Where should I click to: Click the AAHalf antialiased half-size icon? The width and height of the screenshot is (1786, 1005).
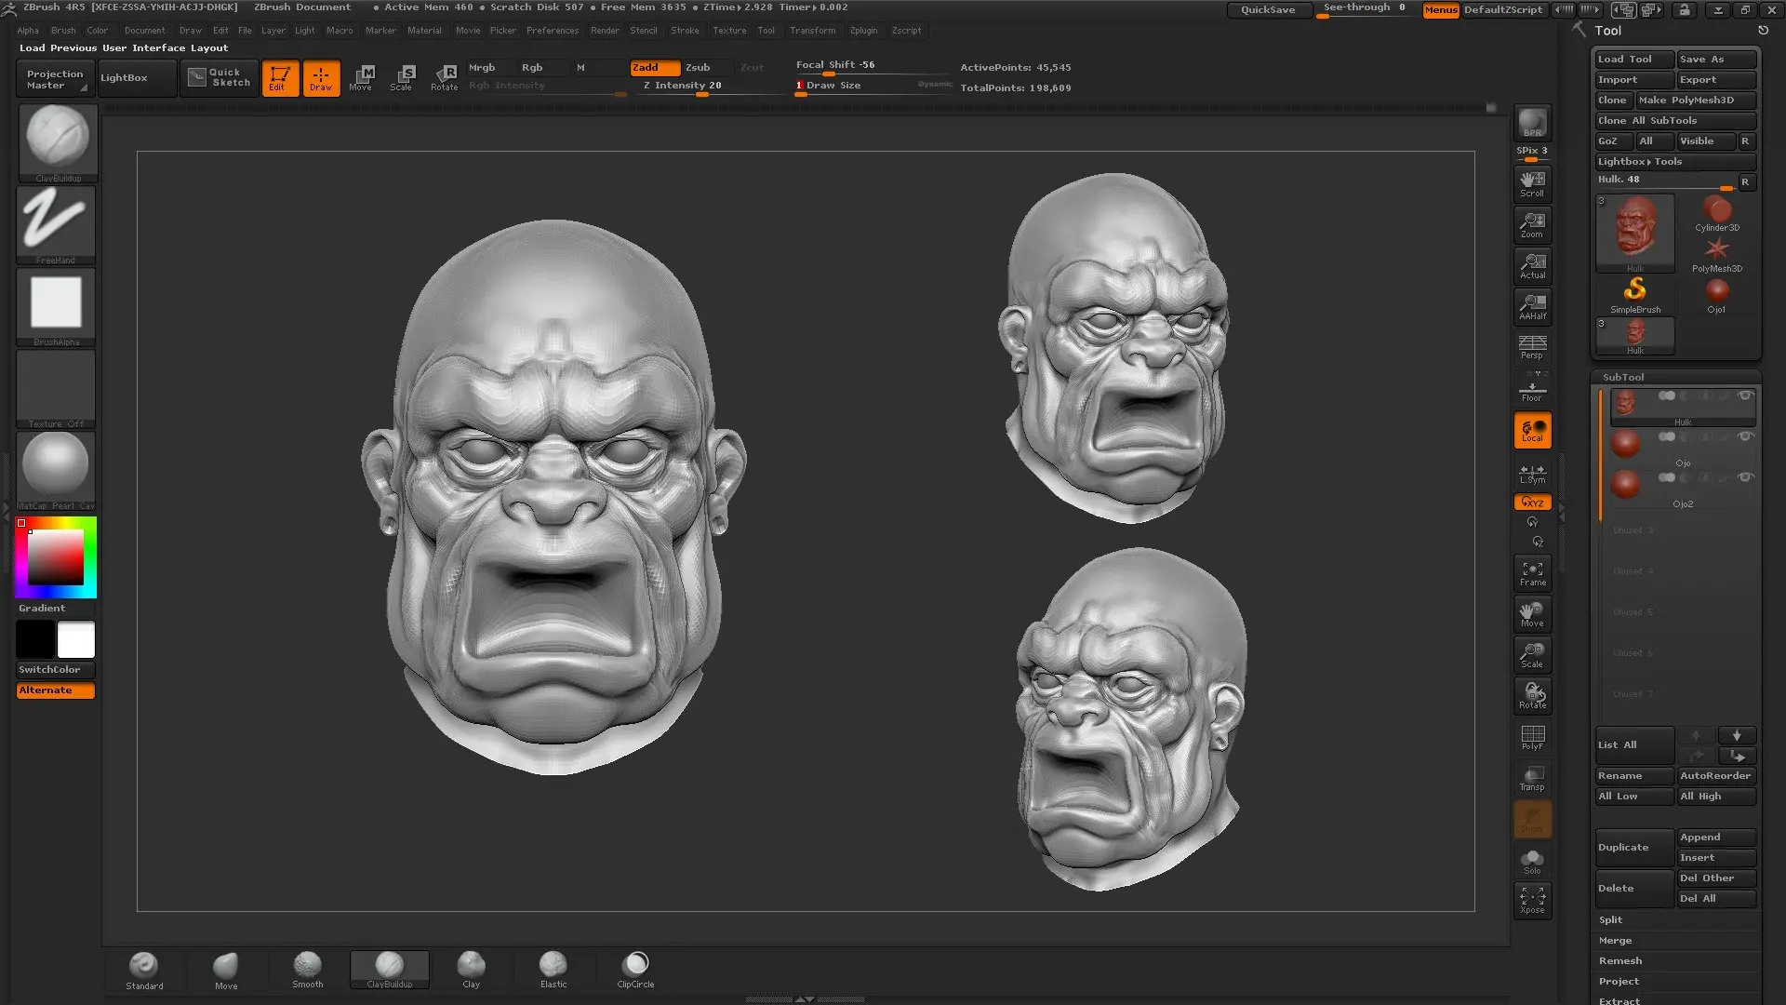(x=1532, y=306)
